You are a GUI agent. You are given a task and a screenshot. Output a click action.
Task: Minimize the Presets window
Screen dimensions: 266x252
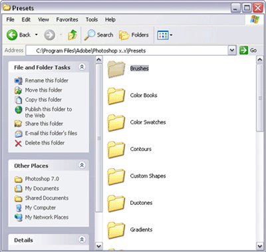[235, 8]
